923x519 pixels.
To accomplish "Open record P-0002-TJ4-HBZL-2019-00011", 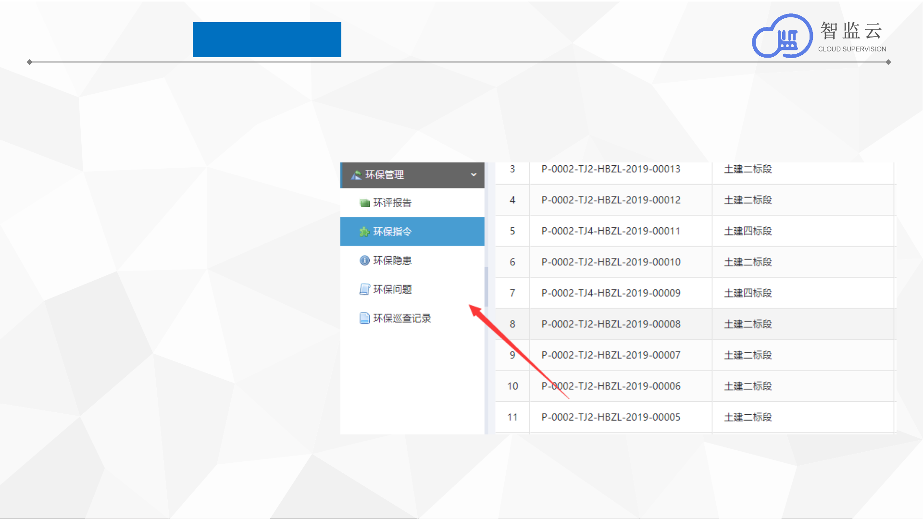I will (x=611, y=231).
